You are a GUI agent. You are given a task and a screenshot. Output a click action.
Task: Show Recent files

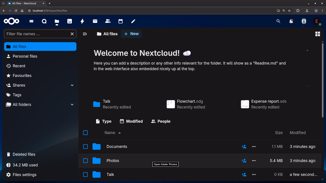pos(40,66)
